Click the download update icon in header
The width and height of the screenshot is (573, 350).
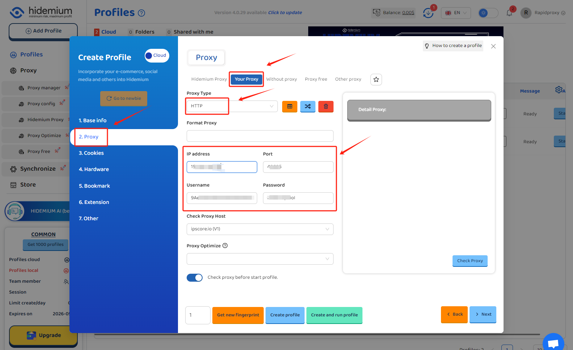coord(428,13)
